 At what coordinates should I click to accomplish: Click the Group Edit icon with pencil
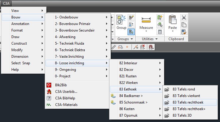coord(131,18)
